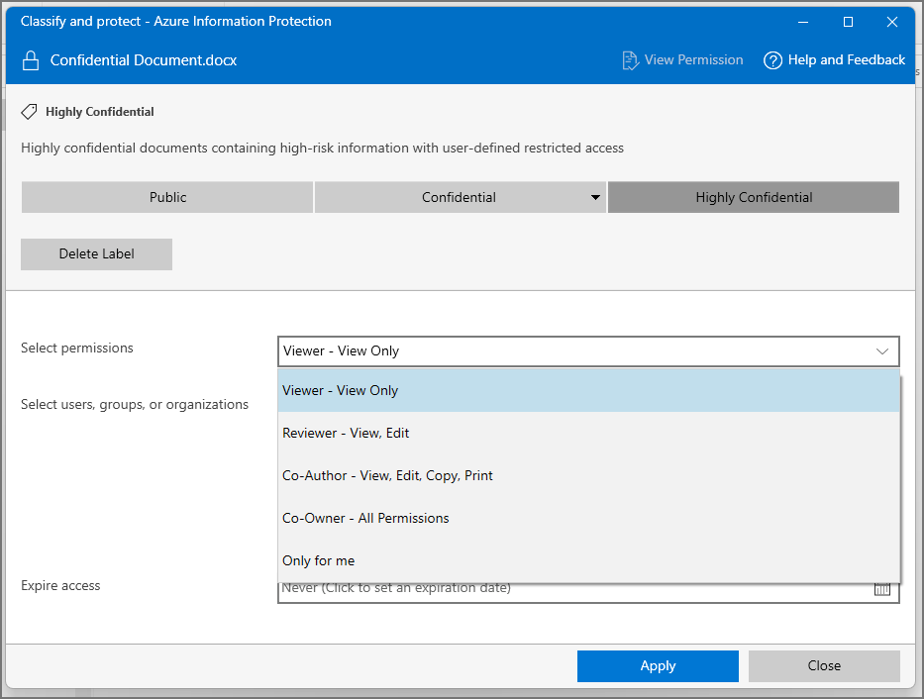Maximize the Azure Information Protection window
This screenshot has width=924, height=699.
[848, 22]
